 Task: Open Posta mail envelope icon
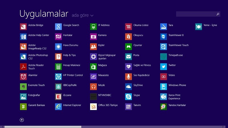[129, 57]
